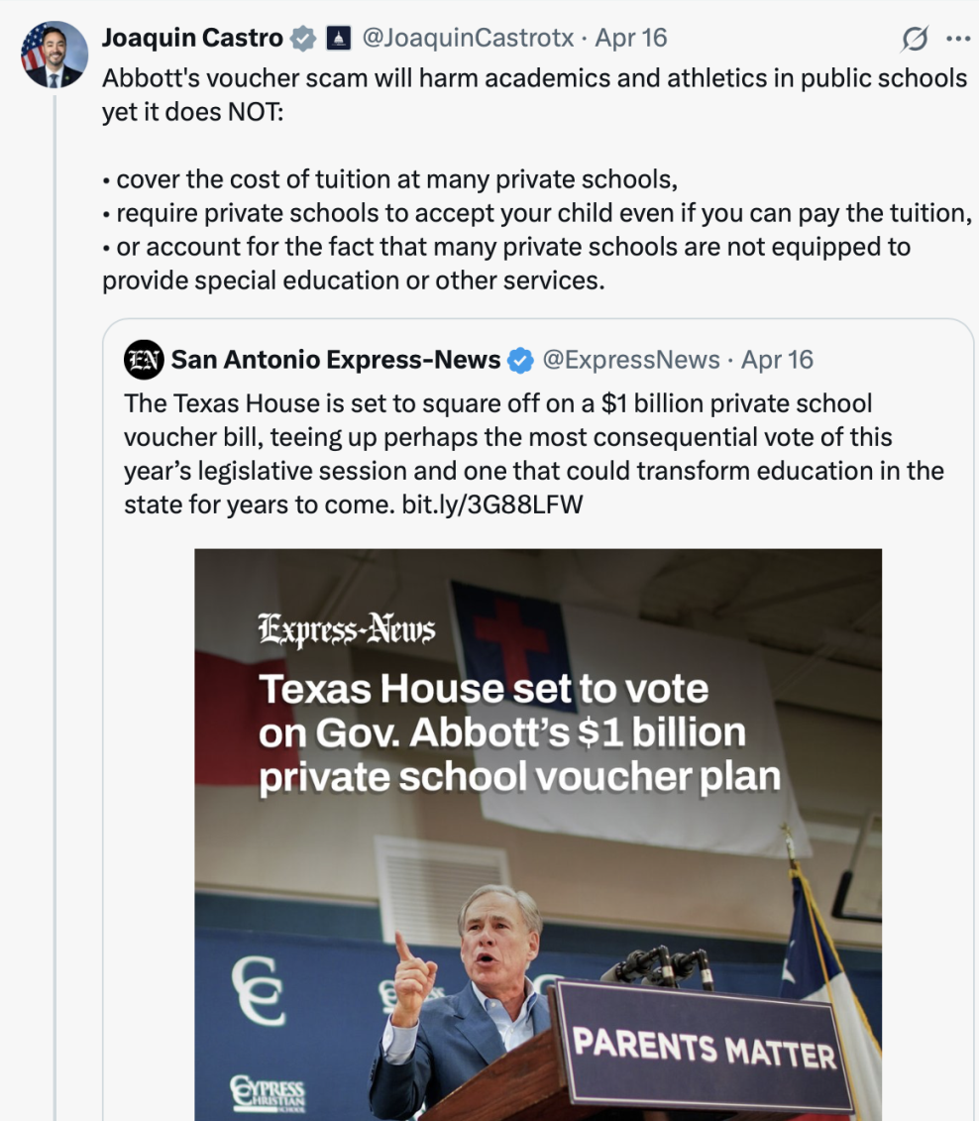
Task: Click the San Antonio Express-News round avatar
Action: pos(144,360)
